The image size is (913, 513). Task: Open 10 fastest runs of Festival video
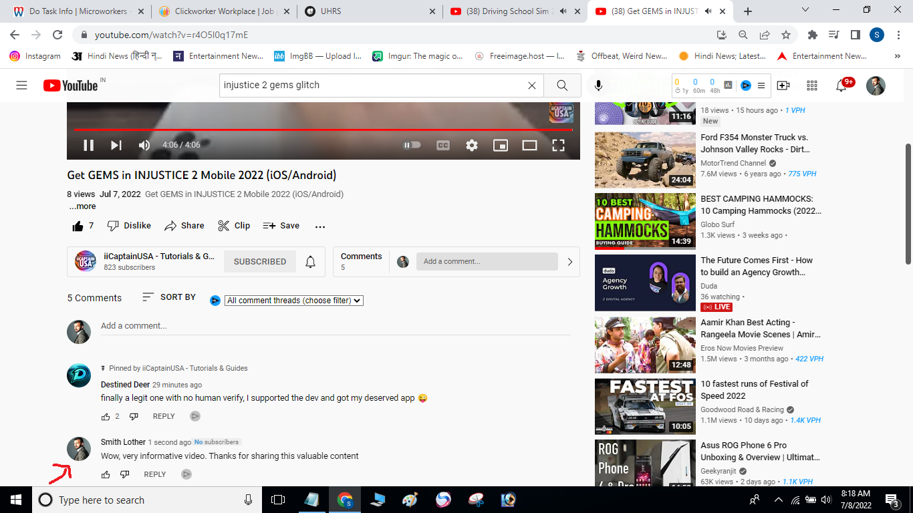(645, 406)
